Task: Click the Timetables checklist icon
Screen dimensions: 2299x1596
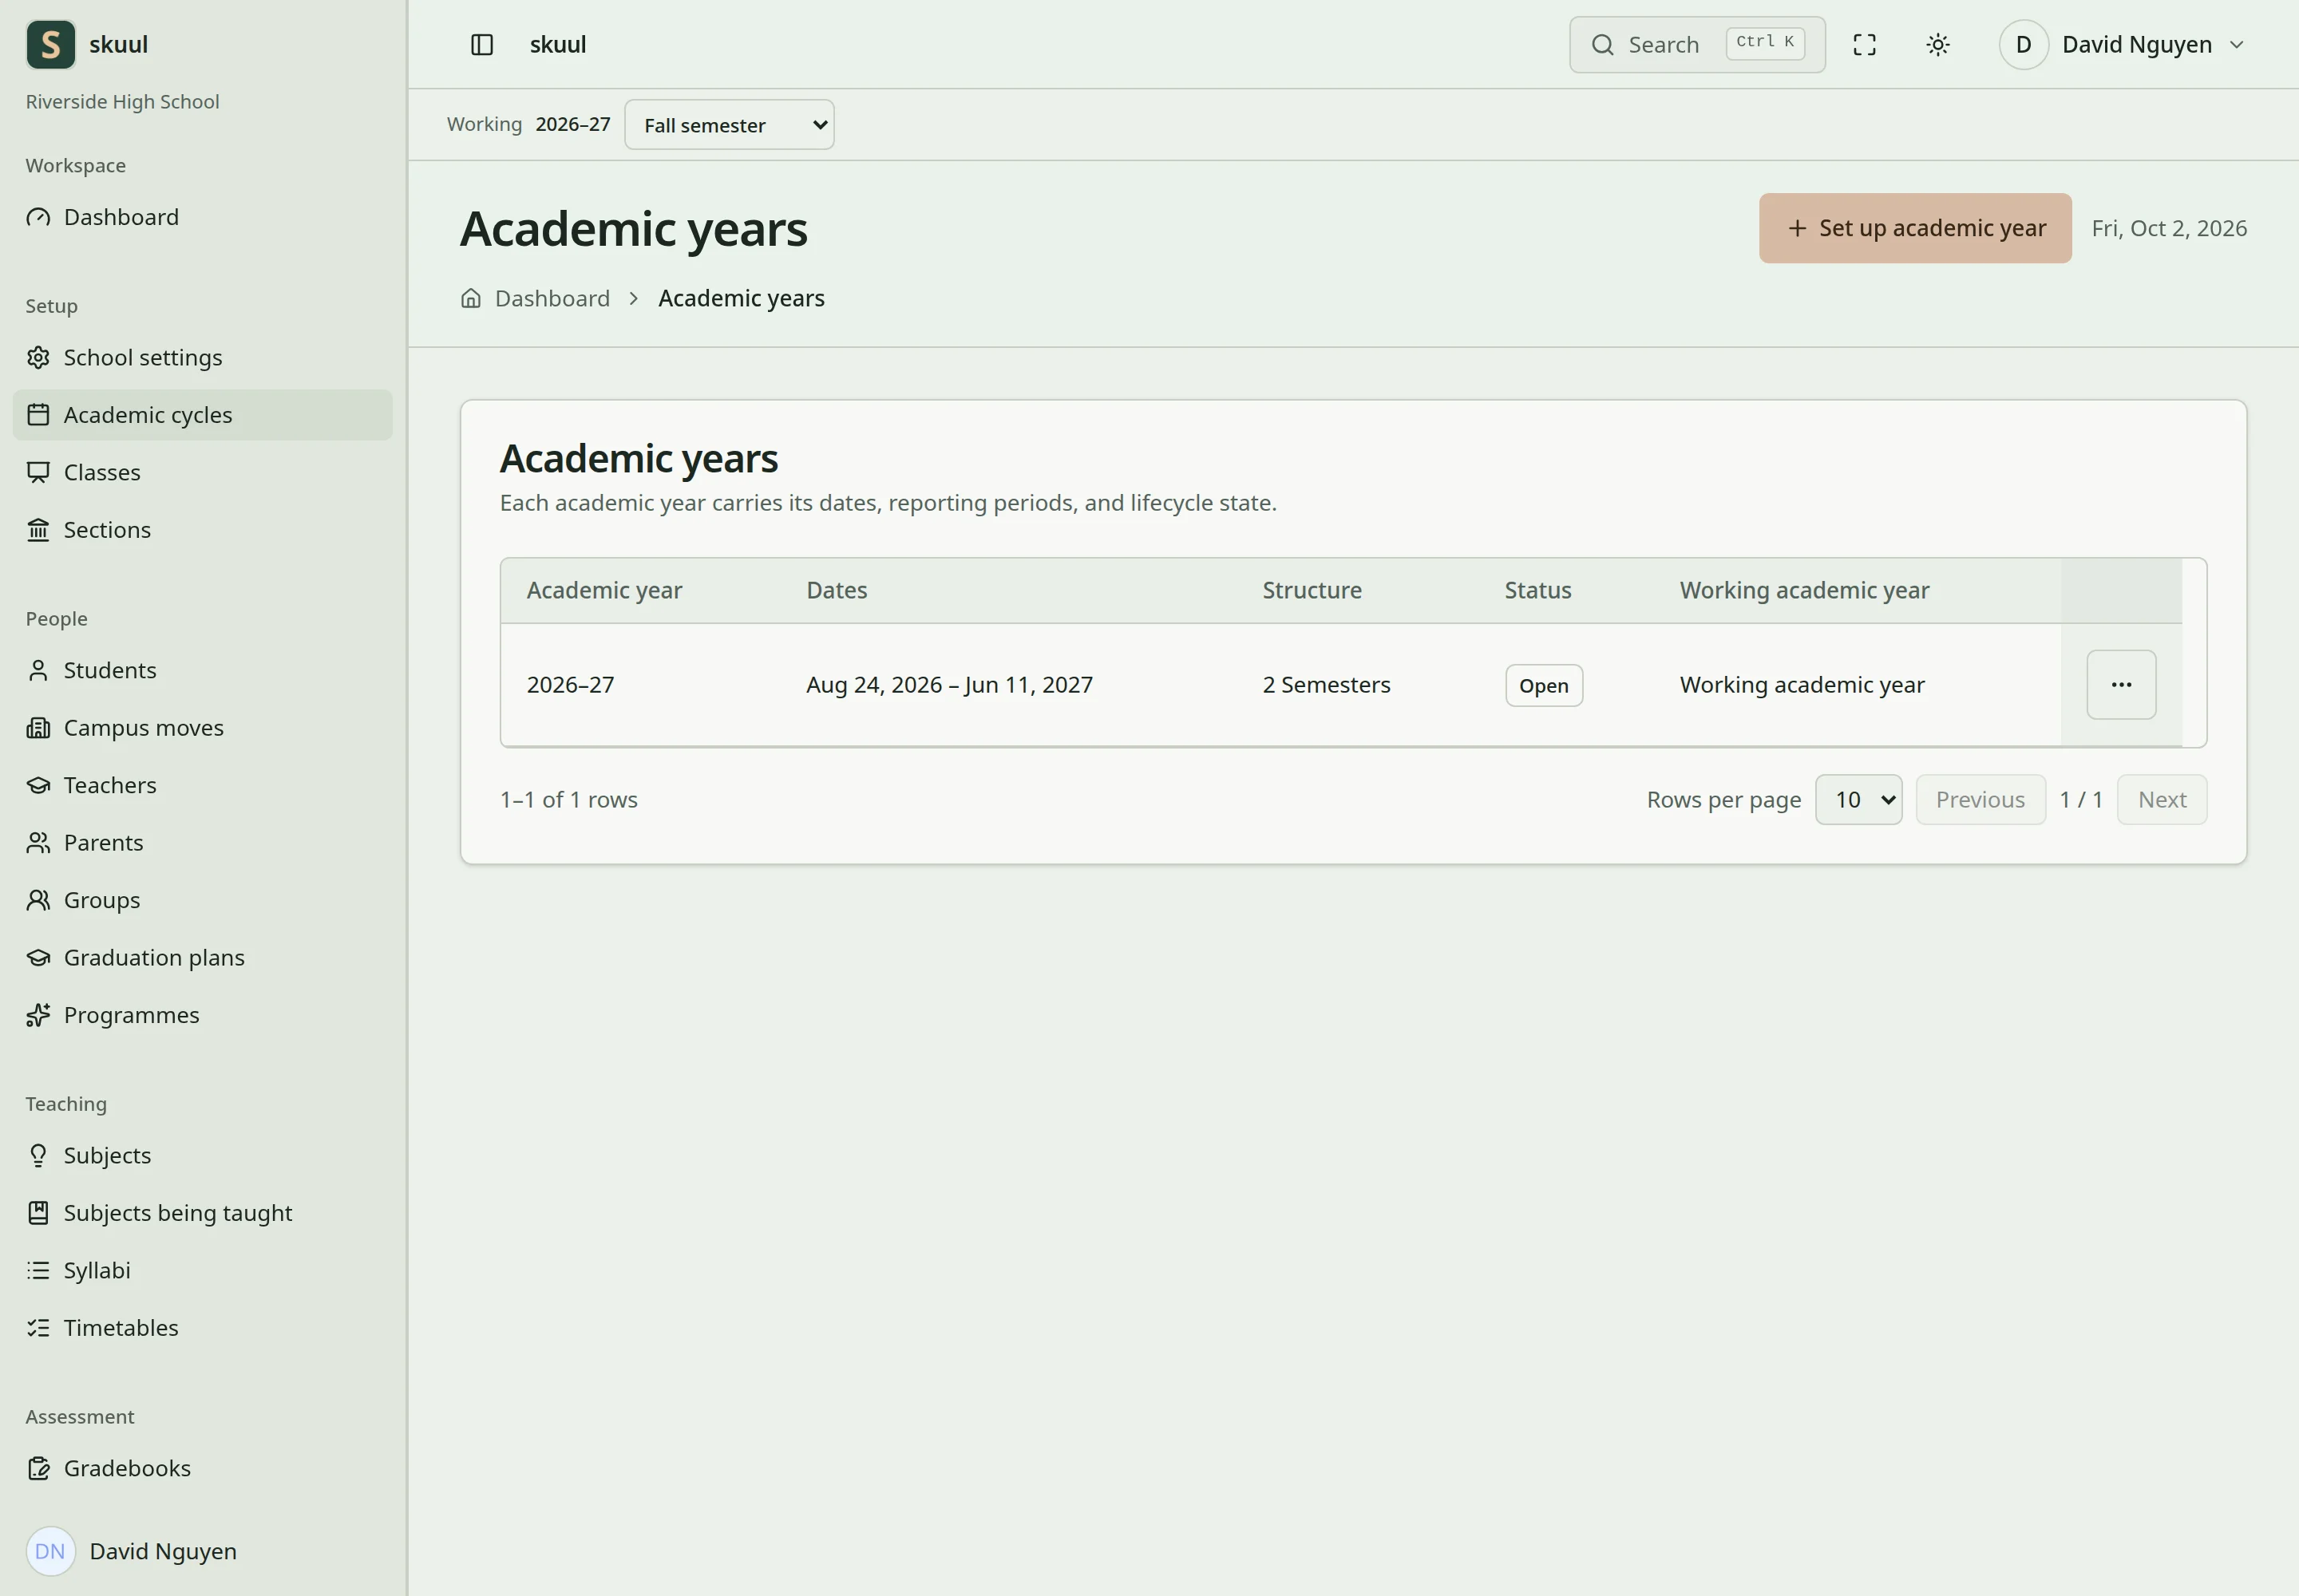Action: coord(38,1328)
